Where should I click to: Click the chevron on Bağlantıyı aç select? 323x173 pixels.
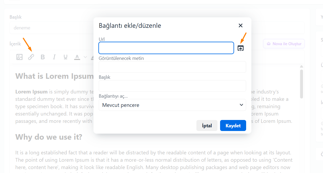pyautogui.click(x=241, y=105)
